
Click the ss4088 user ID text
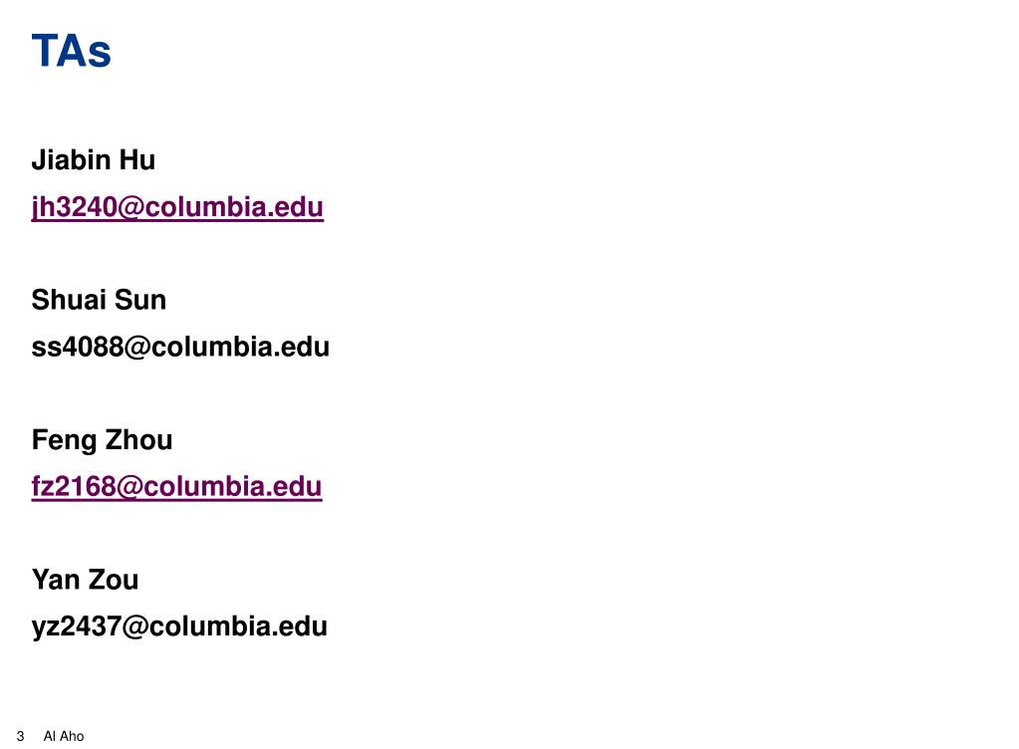pos(78,347)
